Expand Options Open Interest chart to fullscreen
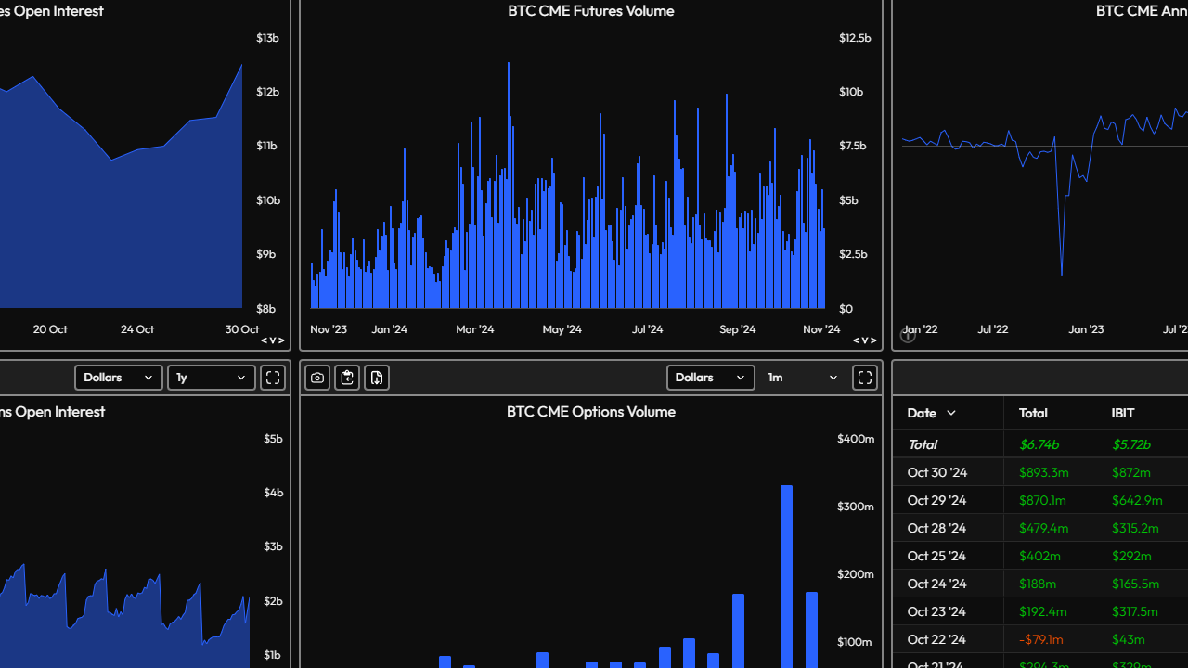 pos(273,378)
